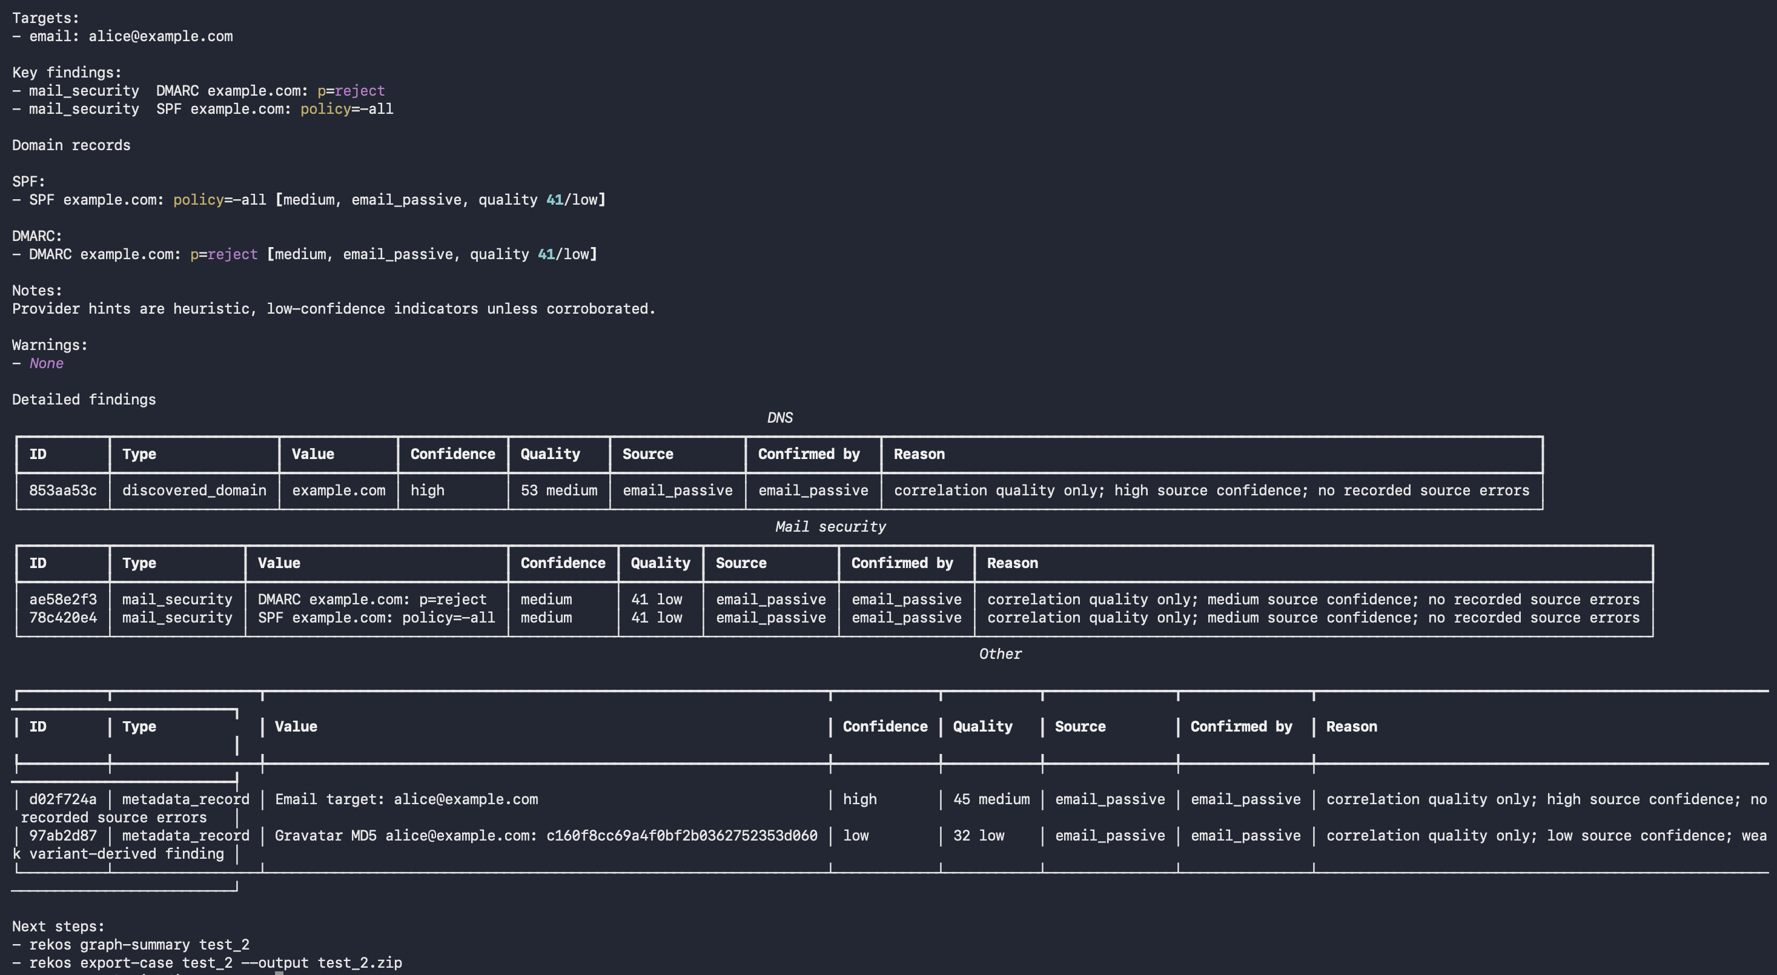This screenshot has height=975, width=1777.
Task: Click the email target alice@example.com line
Action: click(123, 36)
